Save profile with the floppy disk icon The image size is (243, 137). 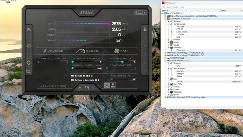point(87,88)
